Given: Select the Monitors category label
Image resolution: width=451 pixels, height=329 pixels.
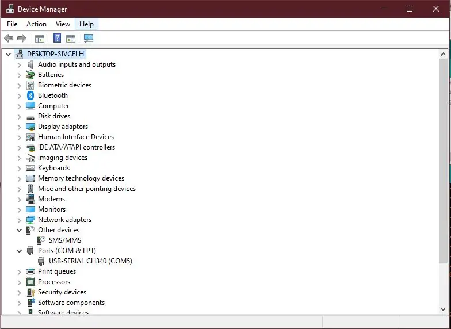Looking at the screenshot, I should pos(52,209).
